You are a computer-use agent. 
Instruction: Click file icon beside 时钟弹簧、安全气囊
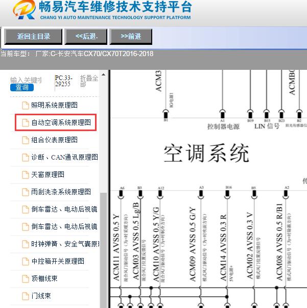click(26, 244)
